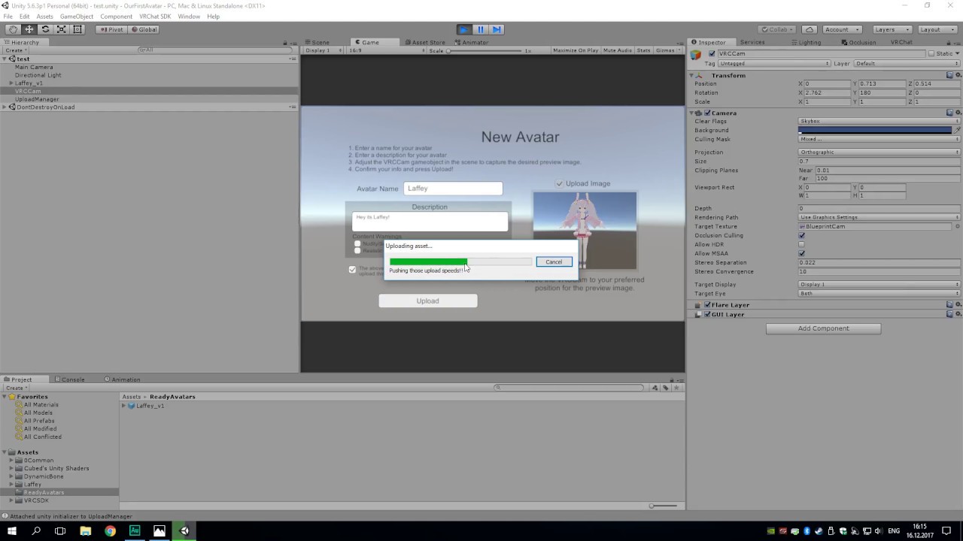The height and width of the screenshot is (541, 963).
Task: Toggle Stats overlay in Game view
Action: (x=643, y=50)
